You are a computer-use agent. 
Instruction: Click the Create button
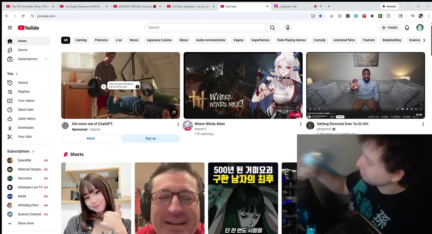[x=389, y=28]
